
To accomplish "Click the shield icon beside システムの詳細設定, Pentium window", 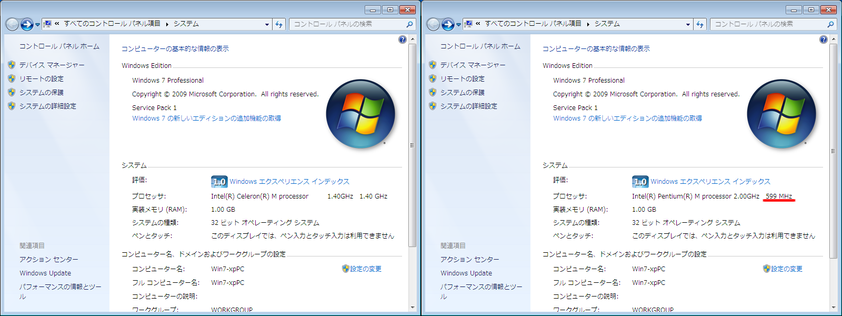I will 433,106.
